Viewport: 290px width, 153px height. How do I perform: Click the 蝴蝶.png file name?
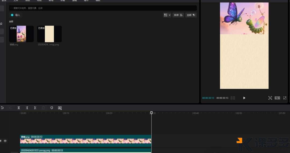coord(14,45)
